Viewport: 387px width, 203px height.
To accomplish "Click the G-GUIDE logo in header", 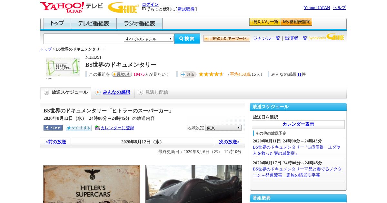I will click(124, 7).
